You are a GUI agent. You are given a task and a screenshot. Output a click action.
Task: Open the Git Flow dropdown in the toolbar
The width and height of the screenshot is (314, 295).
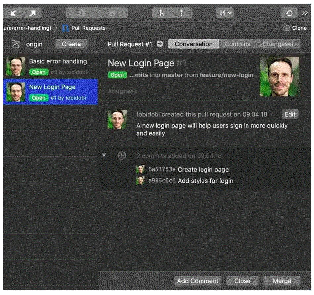click(225, 13)
